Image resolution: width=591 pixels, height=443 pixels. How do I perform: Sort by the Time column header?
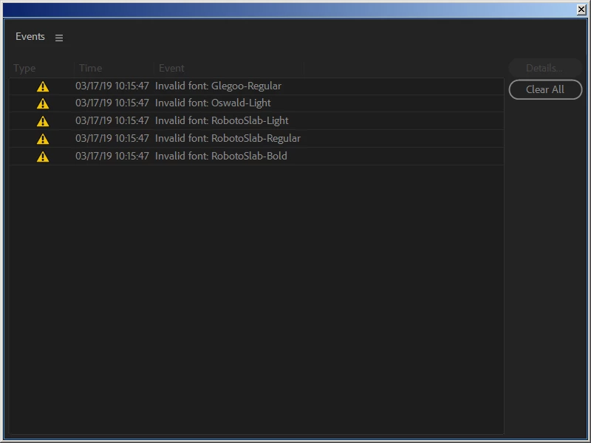pos(90,68)
